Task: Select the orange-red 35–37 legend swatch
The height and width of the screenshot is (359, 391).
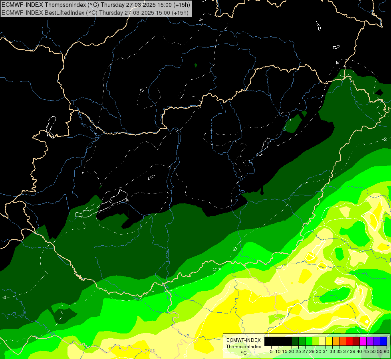Action: pyautogui.click(x=343, y=341)
